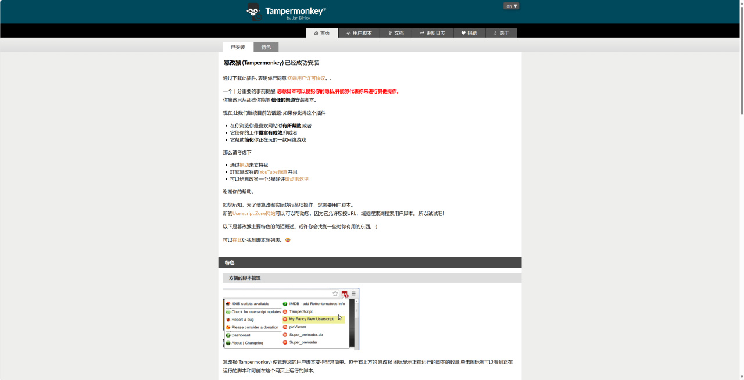
Task: Click the code icon beside 用户脚本
Action: [x=349, y=33]
